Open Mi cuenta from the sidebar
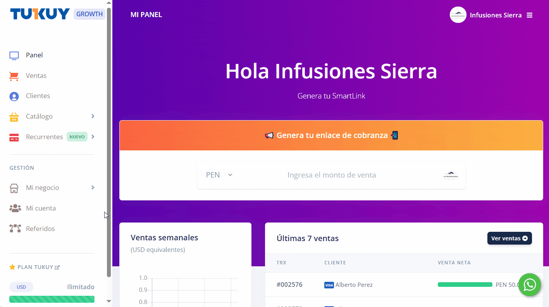The width and height of the screenshot is (549, 307). coord(41,208)
